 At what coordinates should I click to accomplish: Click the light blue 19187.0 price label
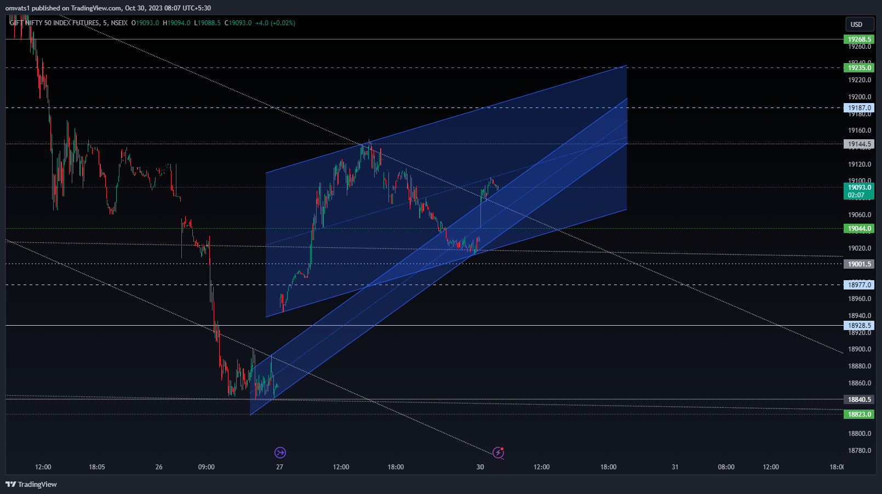(859, 108)
